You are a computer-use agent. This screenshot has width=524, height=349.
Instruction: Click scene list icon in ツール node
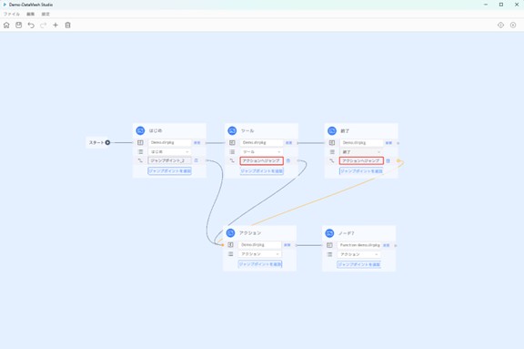pos(232,151)
